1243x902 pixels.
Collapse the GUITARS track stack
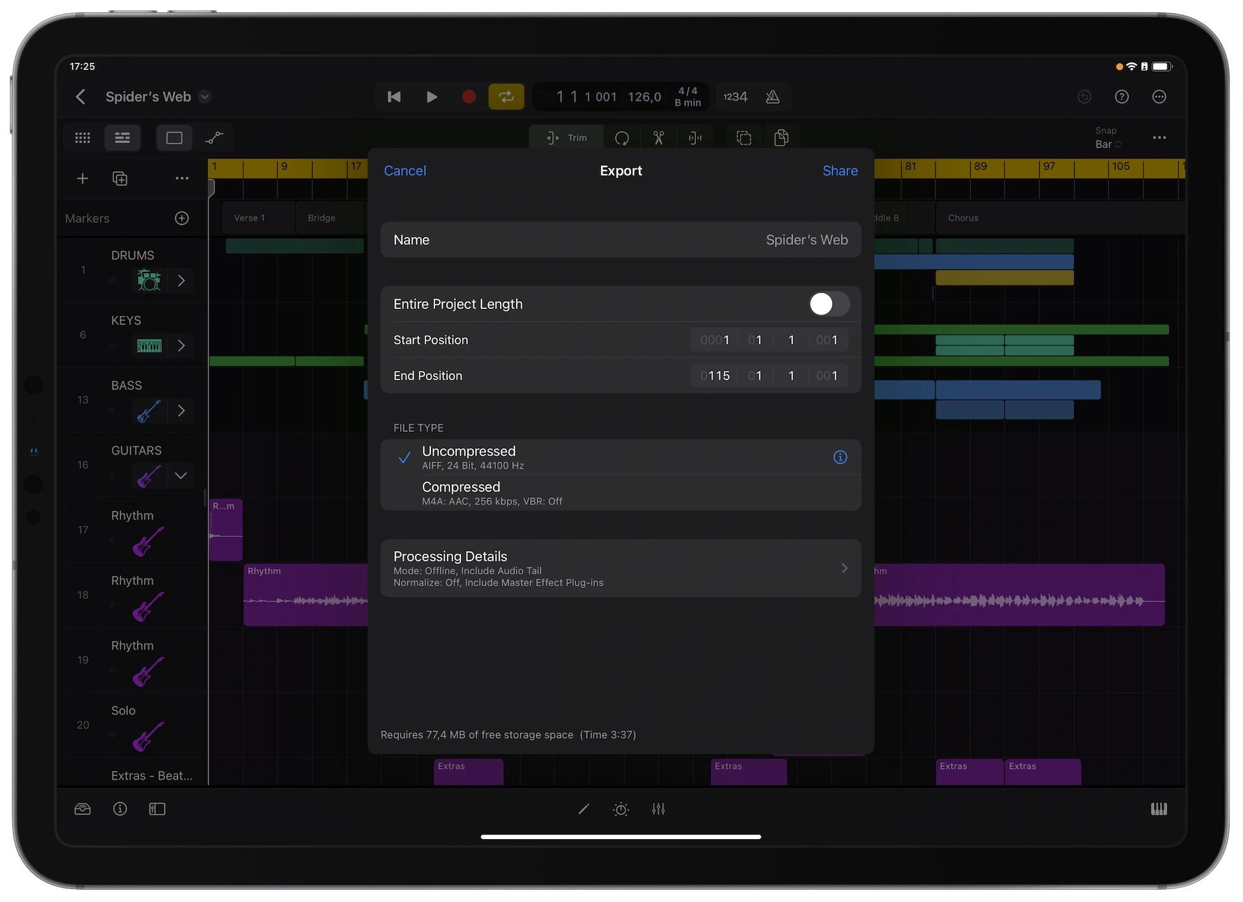pos(181,476)
